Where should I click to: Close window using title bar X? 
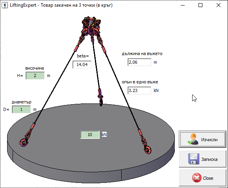click(x=219, y=5)
